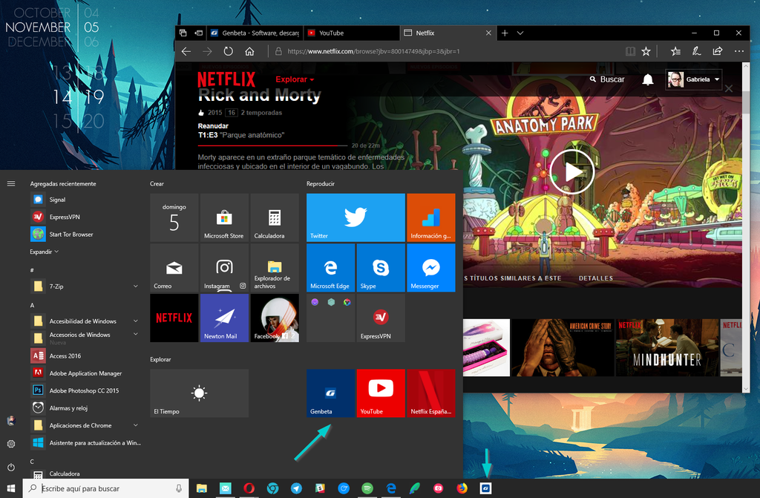The image size is (760, 498).
Task: Launch the Instagram tile
Action: [224, 268]
